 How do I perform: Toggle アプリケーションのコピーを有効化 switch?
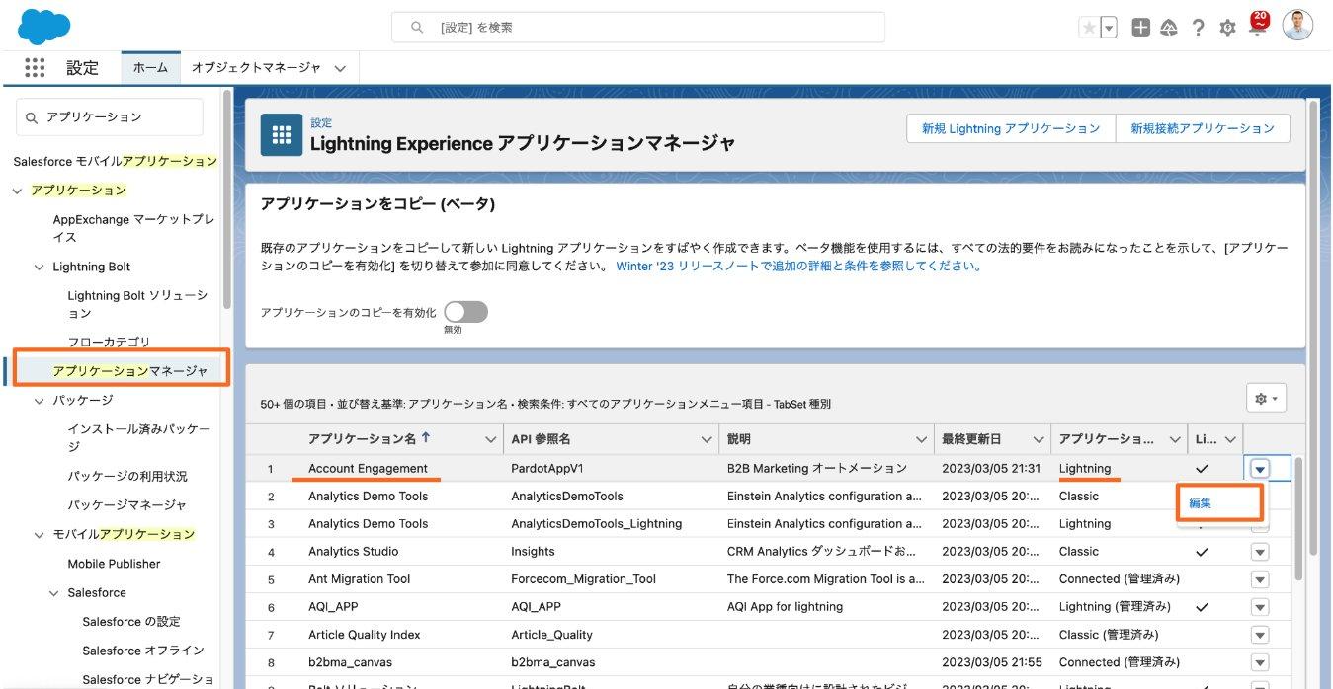[465, 312]
